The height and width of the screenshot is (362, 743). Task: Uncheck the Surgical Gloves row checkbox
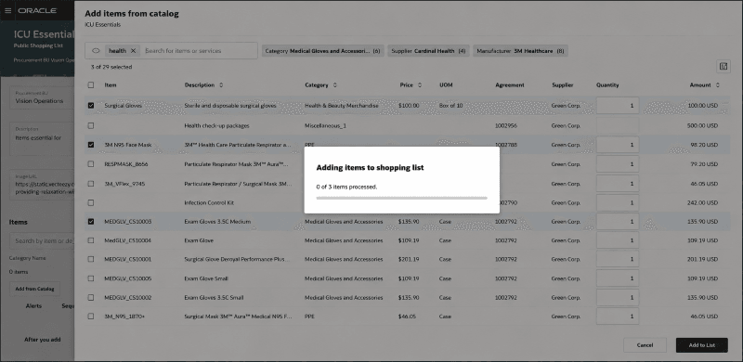[91, 106]
